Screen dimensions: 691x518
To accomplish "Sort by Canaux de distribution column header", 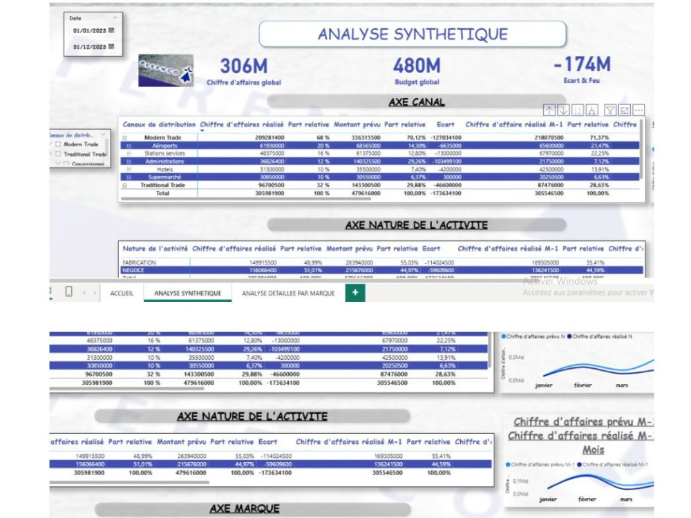I will [x=159, y=124].
